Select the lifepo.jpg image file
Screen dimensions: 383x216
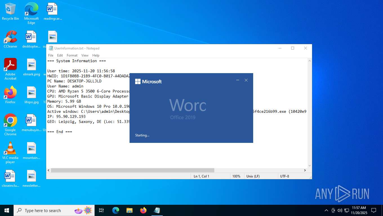coord(32,95)
